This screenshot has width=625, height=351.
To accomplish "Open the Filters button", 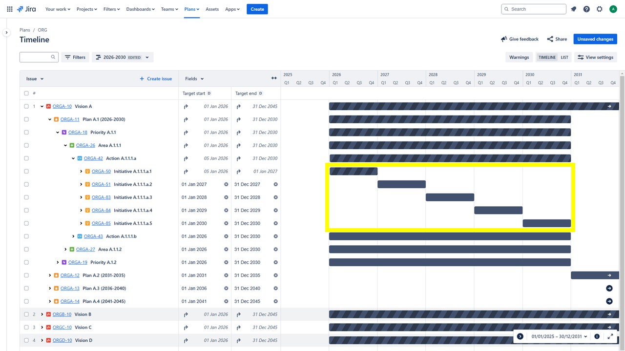I will coord(75,57).
